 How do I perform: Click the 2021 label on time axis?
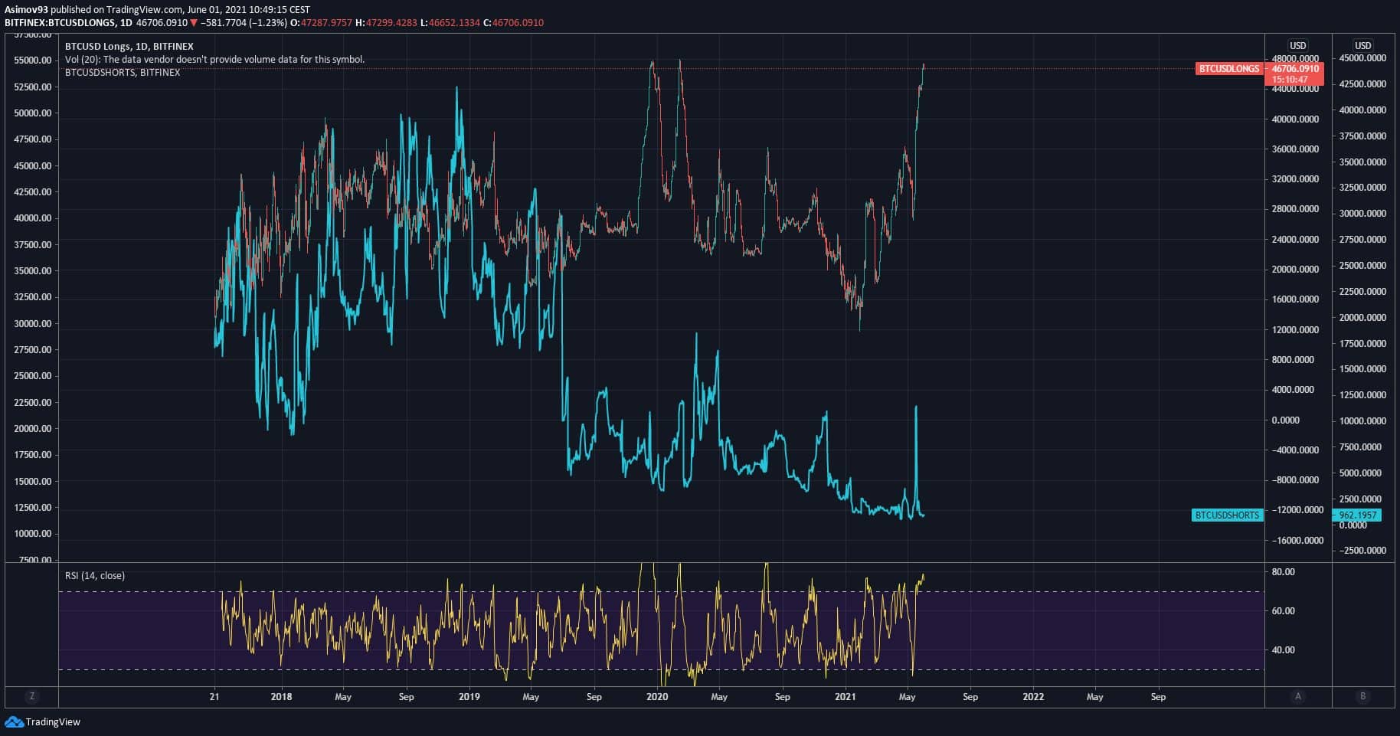coord(845,697)
